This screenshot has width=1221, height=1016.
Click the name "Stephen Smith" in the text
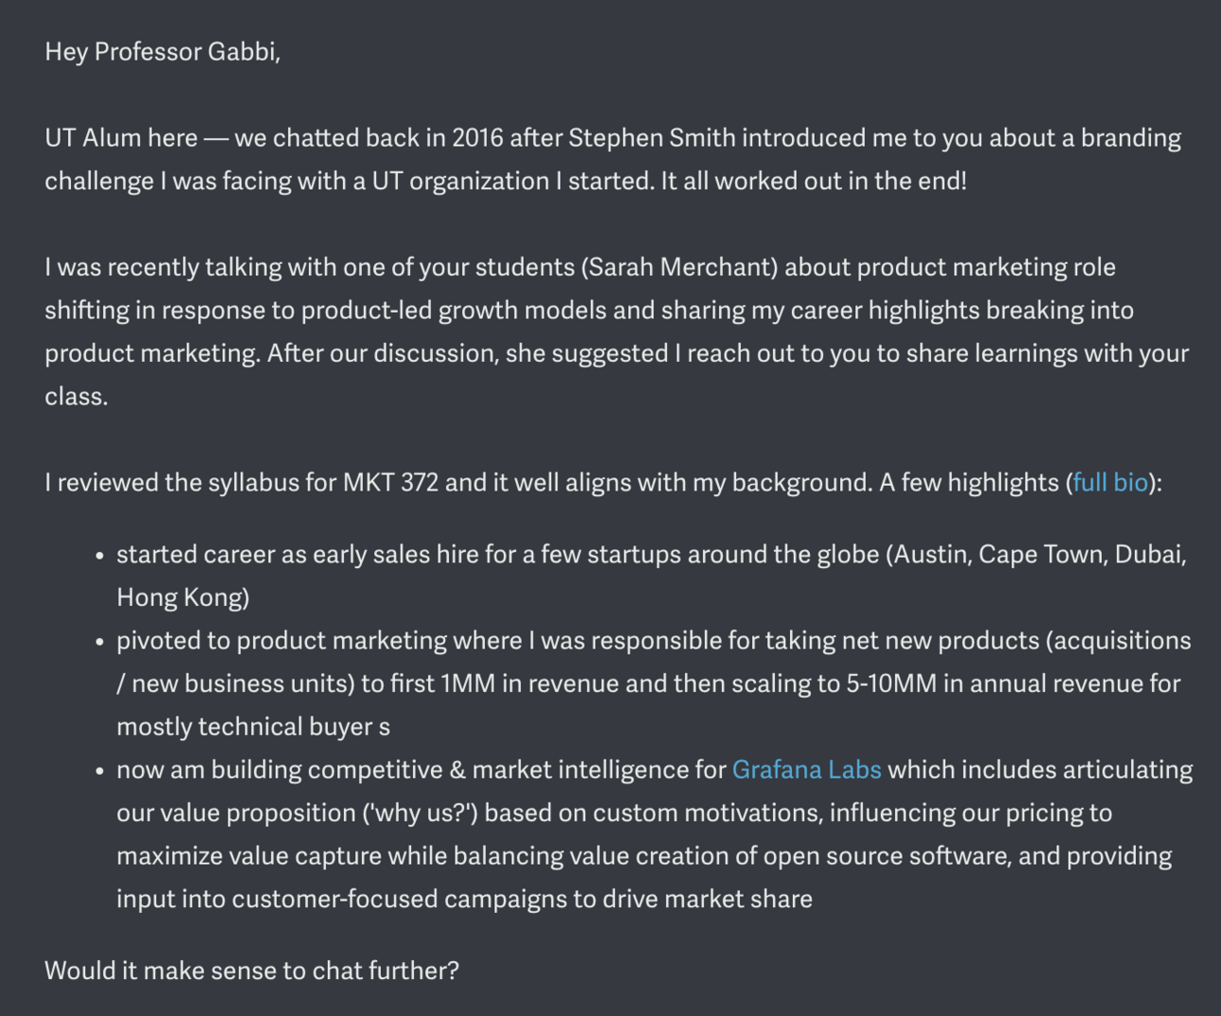[652, 138]
